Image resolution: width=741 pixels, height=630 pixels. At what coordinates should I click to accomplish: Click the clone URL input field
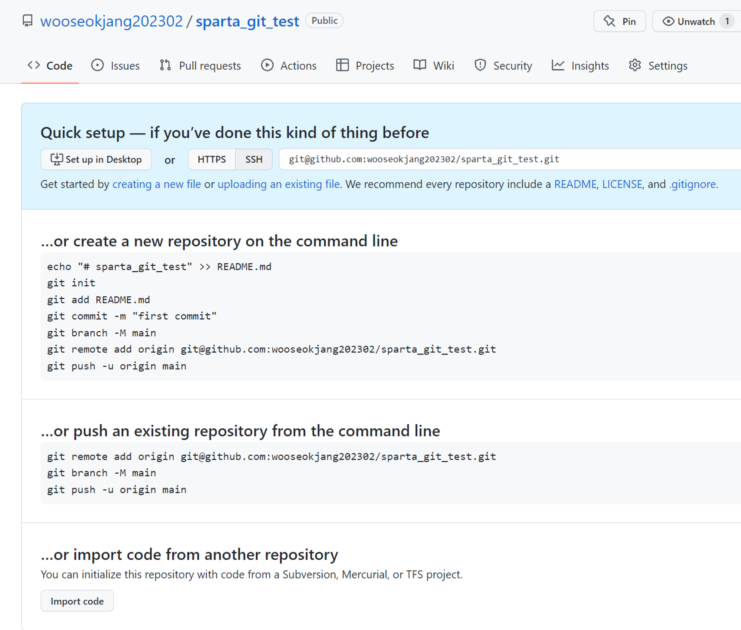[510, 159]
